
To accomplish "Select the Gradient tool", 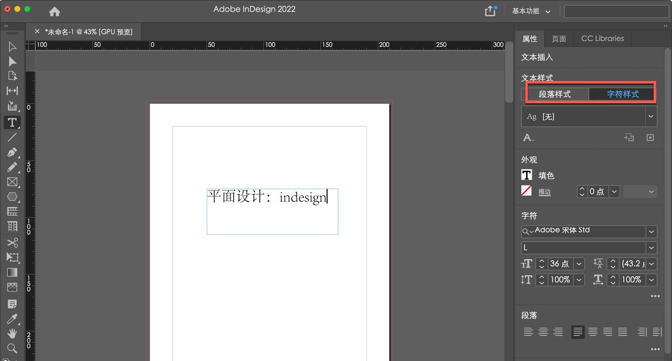I will 13,272.
